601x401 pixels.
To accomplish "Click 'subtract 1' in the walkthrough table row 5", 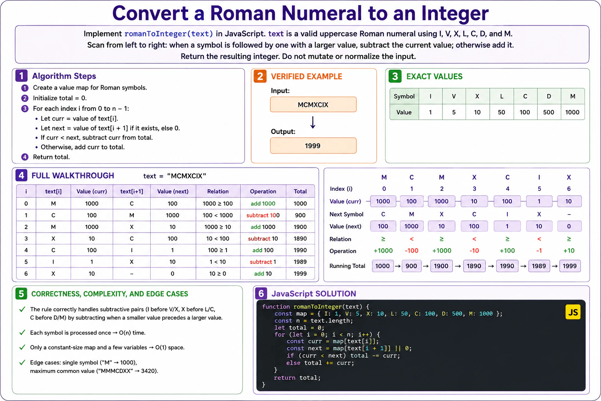I will coord(263,262).
